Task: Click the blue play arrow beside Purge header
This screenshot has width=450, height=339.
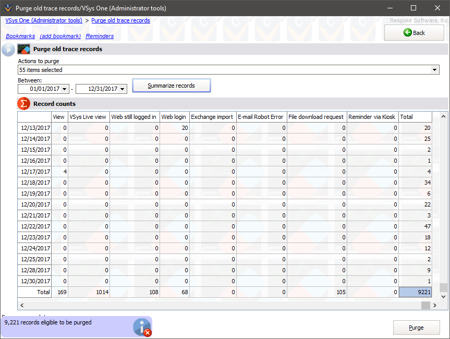Action: (x=8, y=50)
